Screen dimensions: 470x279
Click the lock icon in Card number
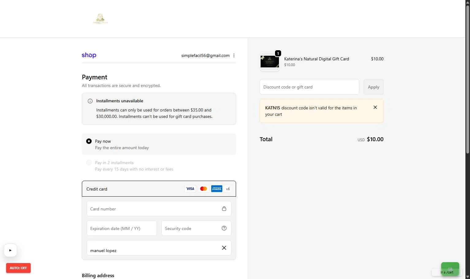(x=224, y=209)
